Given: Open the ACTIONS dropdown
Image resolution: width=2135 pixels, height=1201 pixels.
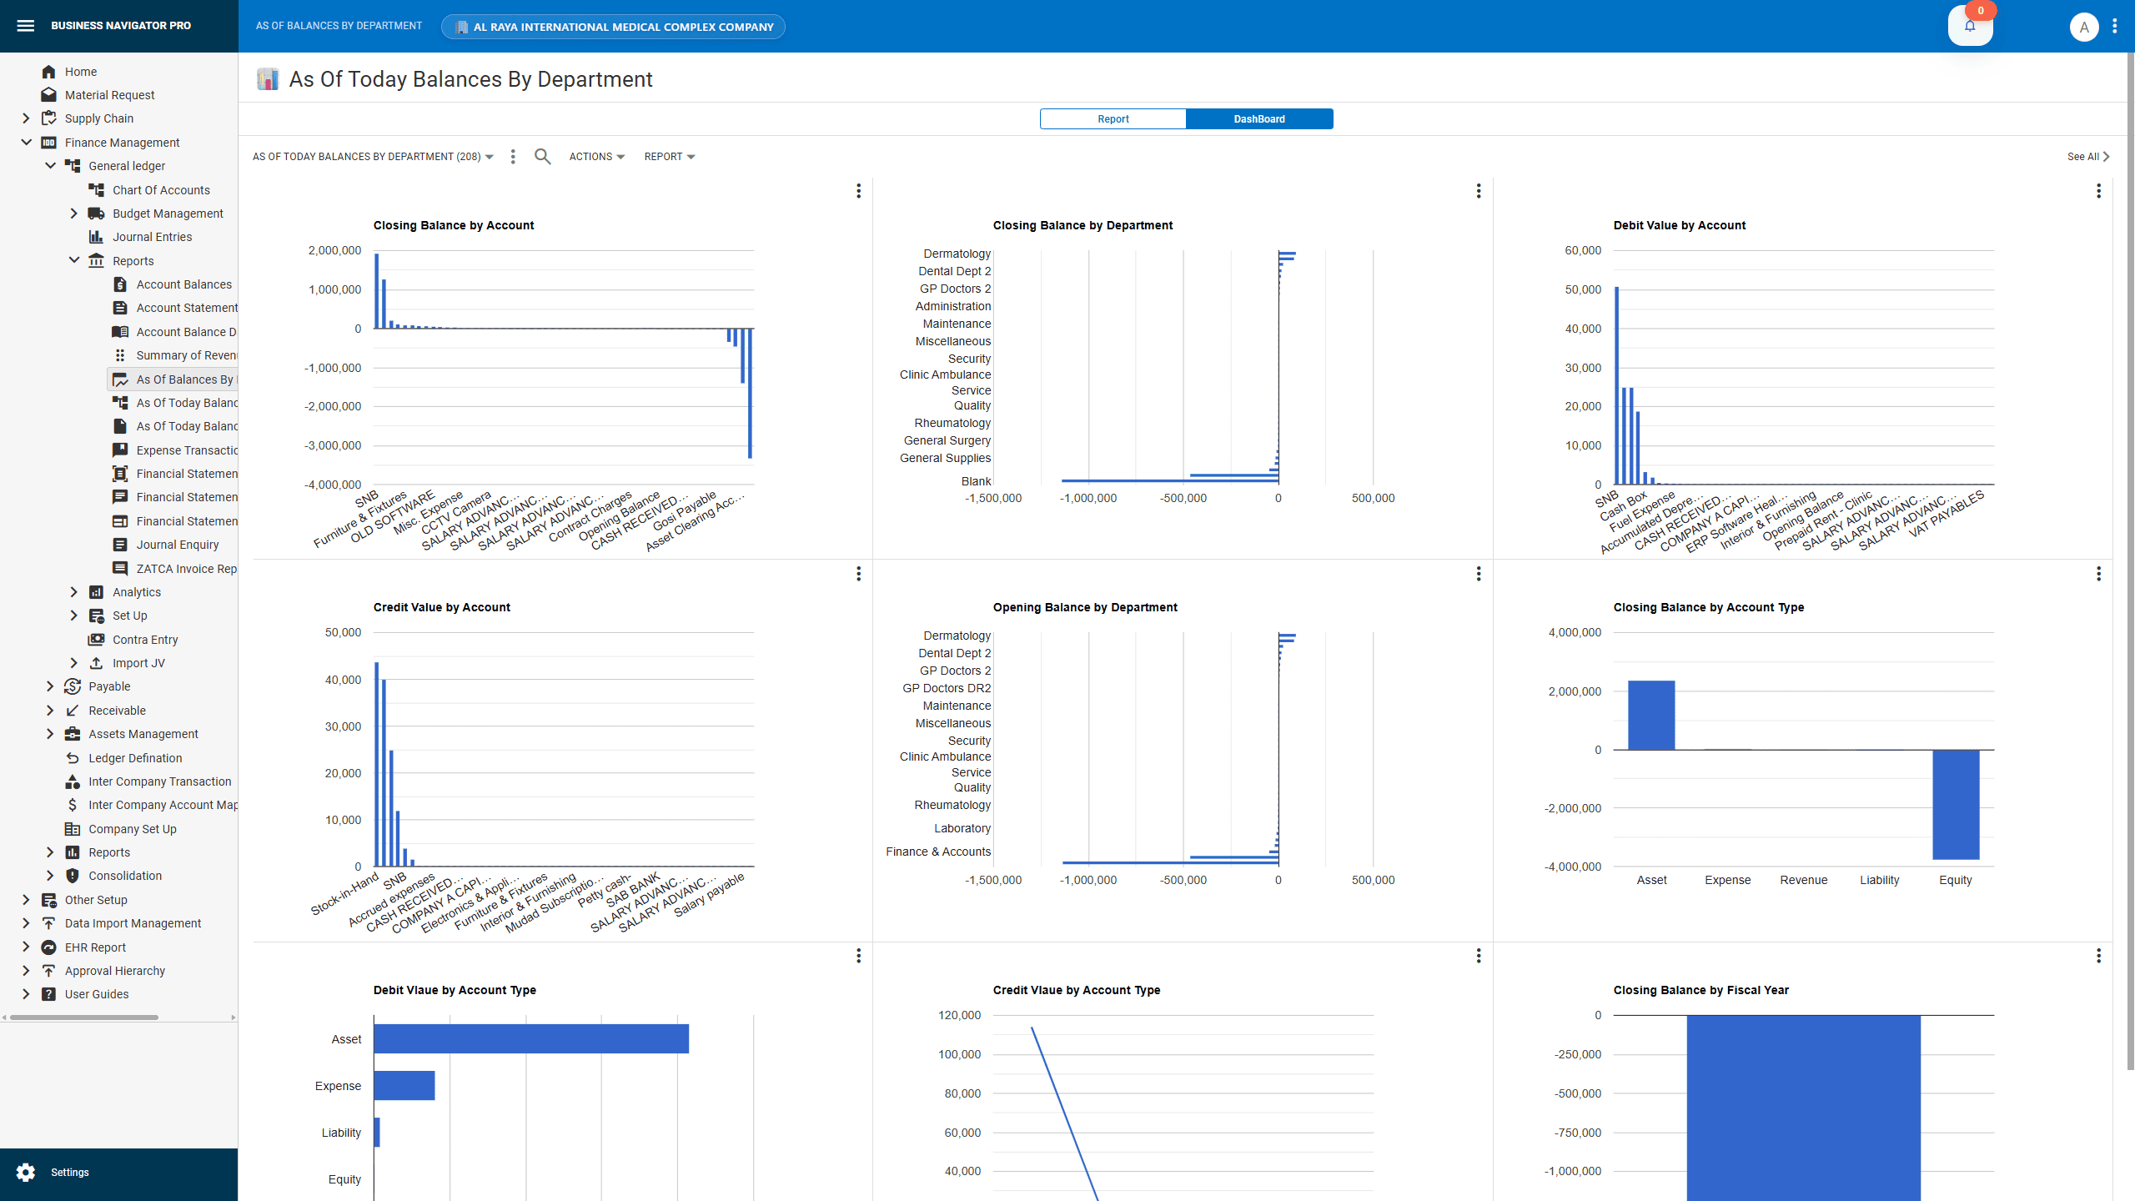Looking at the screenshot, I should [596, 156].
